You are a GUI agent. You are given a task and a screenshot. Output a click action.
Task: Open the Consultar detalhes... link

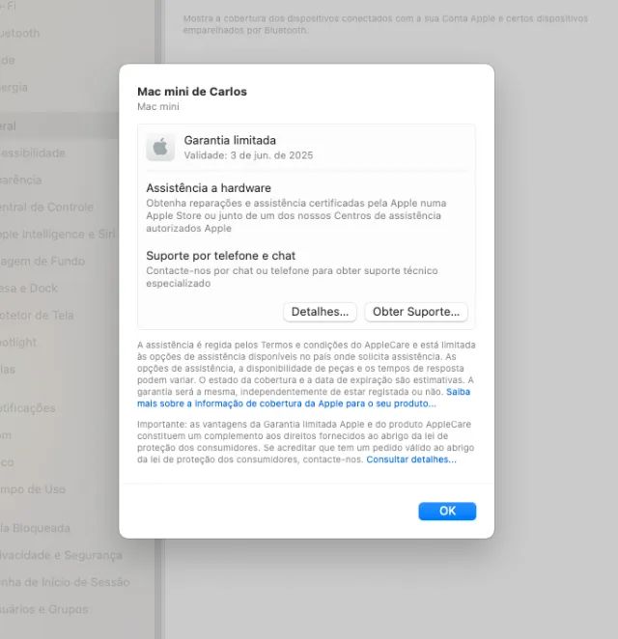[x=411, y=459]
